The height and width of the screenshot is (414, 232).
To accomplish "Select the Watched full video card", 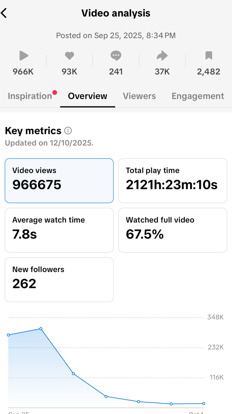I will click(x=173, y=230).
